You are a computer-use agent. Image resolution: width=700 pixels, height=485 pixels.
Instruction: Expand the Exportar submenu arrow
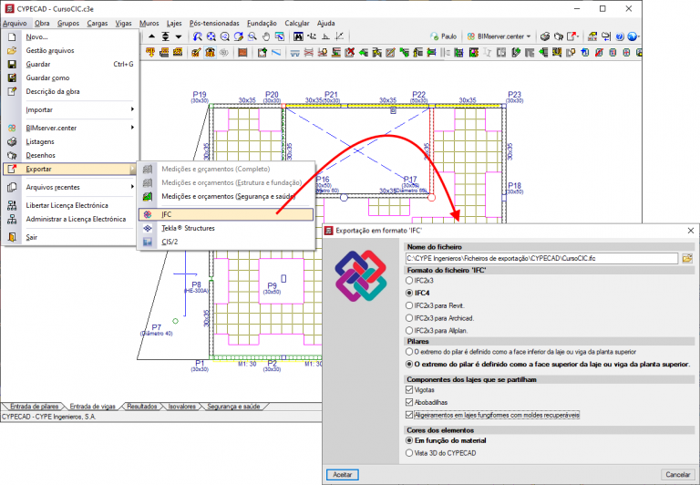point(132,169)
